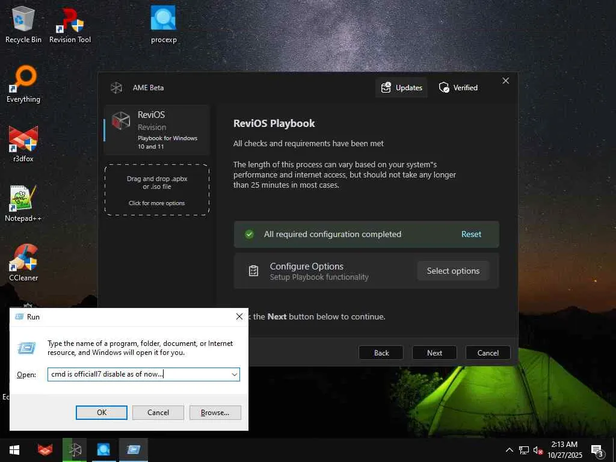This screenshot has width=616, height=462.
Task: Click the ReviOS Playbook heading
Action: (274, 123)
